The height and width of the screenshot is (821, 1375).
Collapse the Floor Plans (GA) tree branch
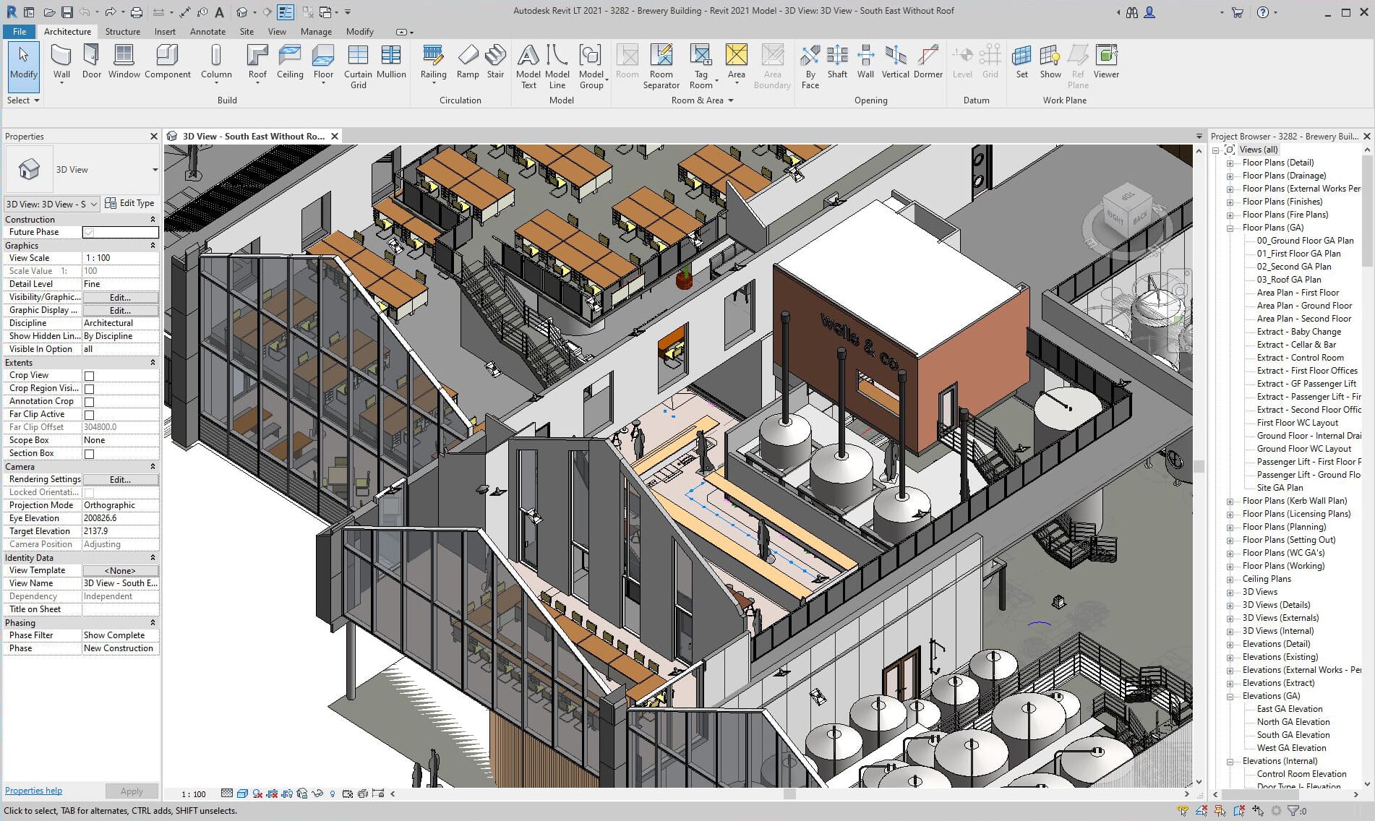(x=1230, y=227)
